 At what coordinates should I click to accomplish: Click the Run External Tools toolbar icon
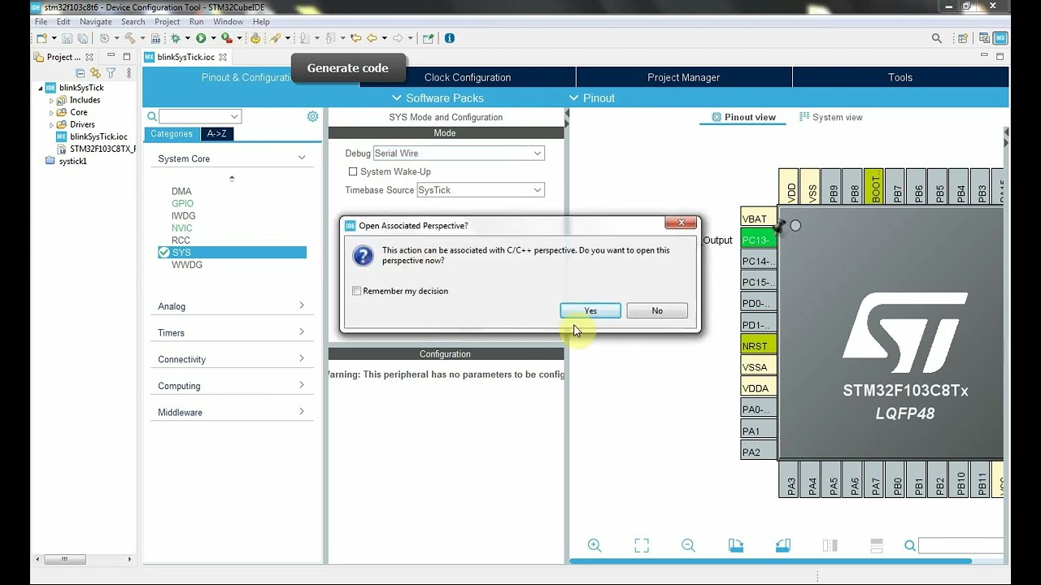point(227,38)
